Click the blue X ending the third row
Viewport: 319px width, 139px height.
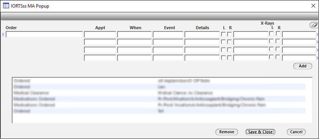317,50
